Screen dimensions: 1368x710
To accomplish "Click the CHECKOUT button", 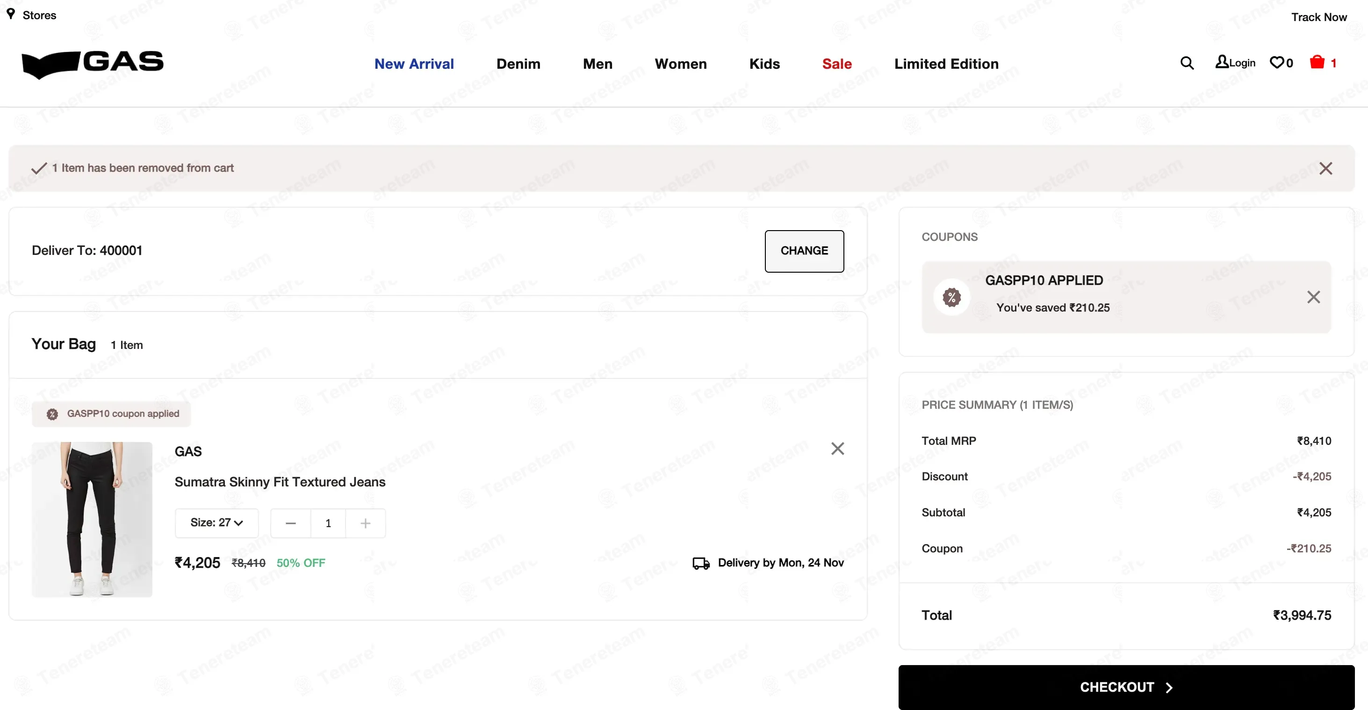I will click(x=1126, y=687).
